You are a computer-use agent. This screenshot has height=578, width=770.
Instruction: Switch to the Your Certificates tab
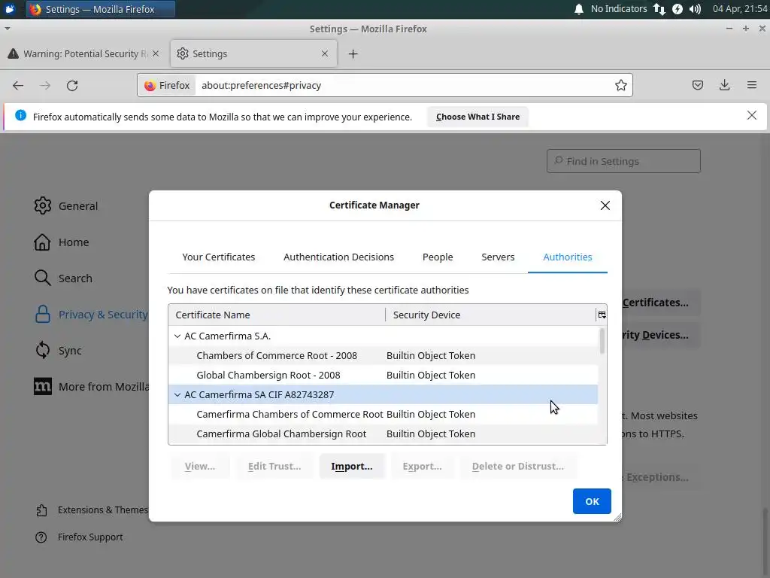click(x=219, y=257)
